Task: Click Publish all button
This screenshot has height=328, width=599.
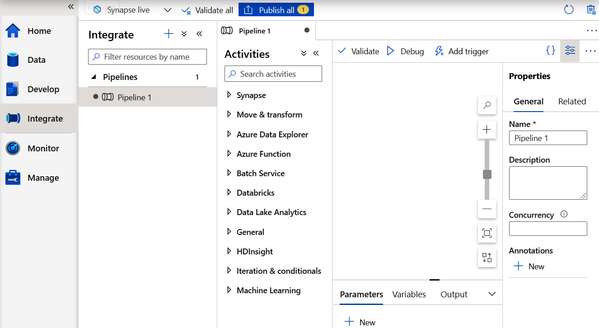Action: (x=276, y=10)
